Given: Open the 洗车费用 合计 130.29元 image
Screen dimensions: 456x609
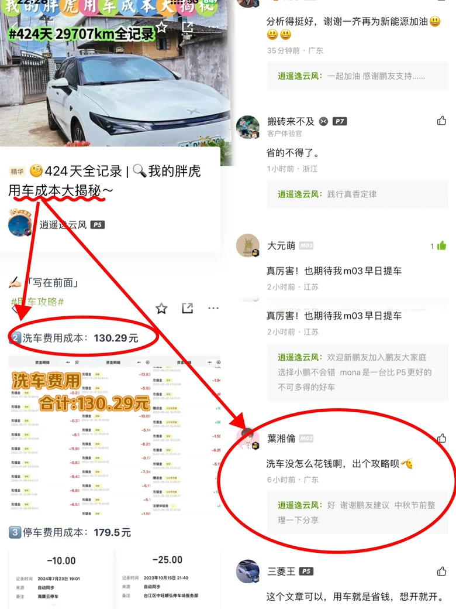Looking at the screenshot, I should 115,435.
